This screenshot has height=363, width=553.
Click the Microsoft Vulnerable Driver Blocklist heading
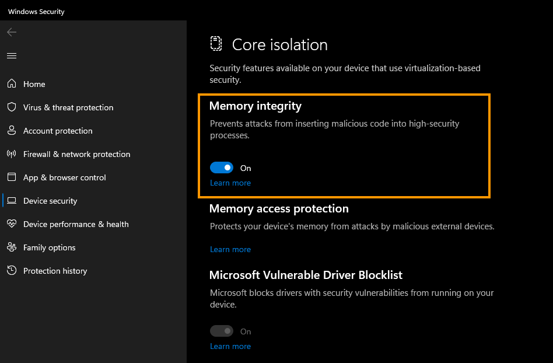(306, 275)
